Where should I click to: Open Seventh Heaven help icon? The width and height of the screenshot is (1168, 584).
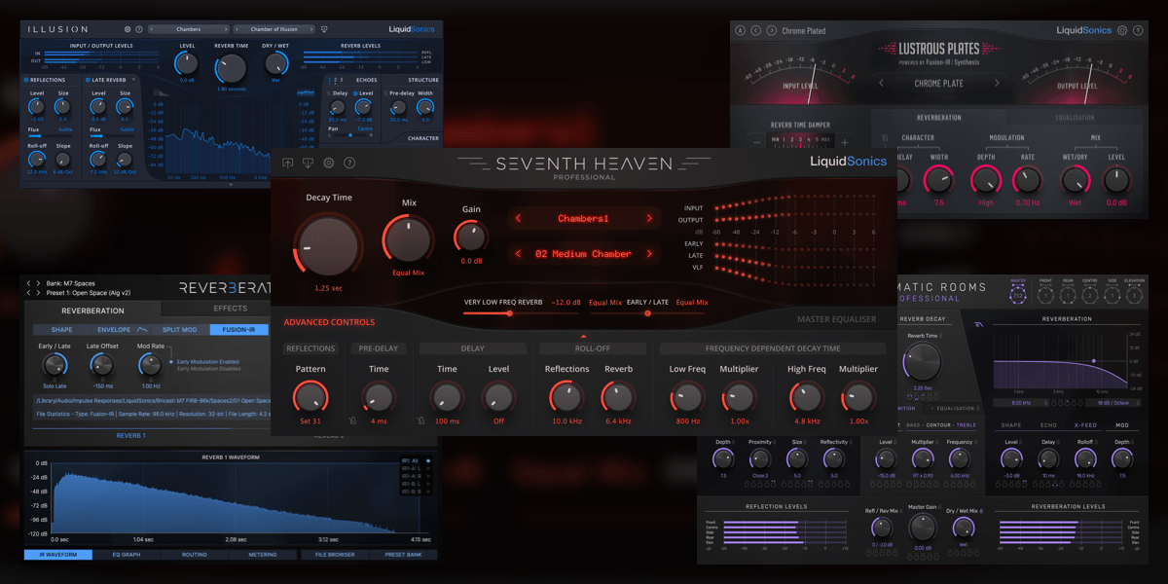pyautogui.click(x=349, y=163)
